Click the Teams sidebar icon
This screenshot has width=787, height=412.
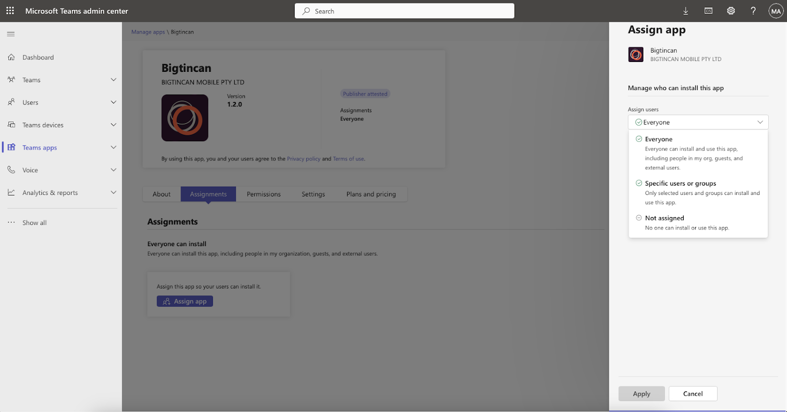11,80
